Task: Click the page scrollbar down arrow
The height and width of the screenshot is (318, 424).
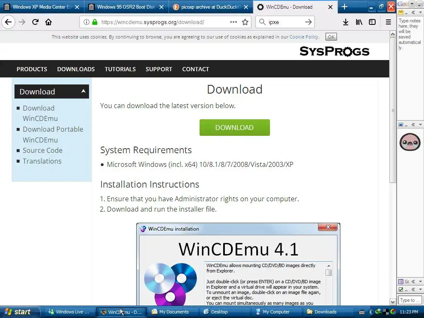Action: click(393, 302)
